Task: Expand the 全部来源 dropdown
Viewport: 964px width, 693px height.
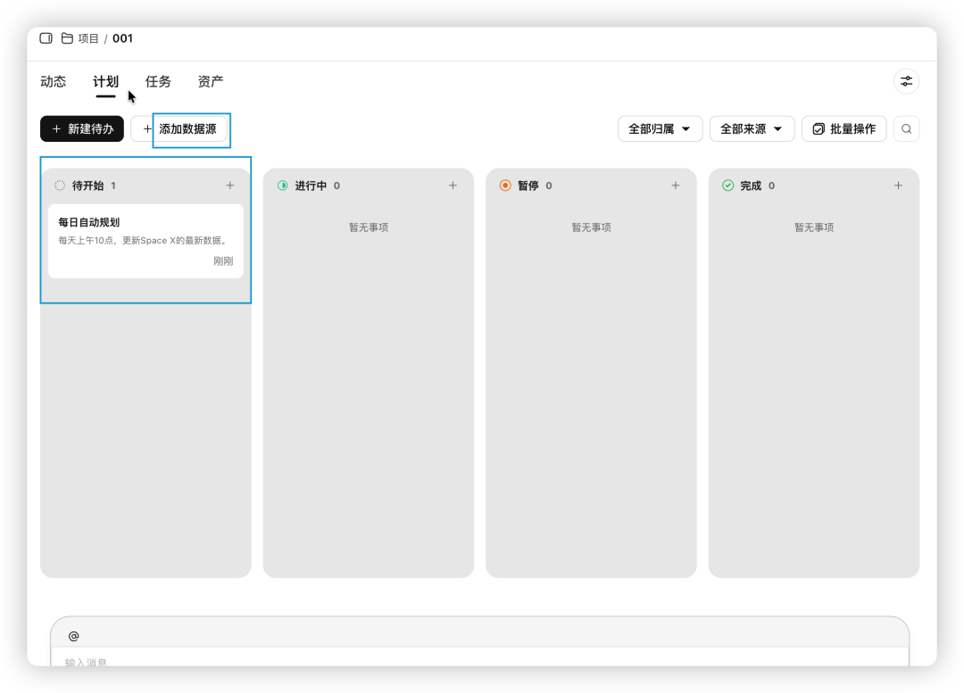Action: coord(752,129)
